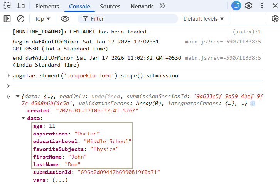Switch to the Console tab

(x=79, y=7)
